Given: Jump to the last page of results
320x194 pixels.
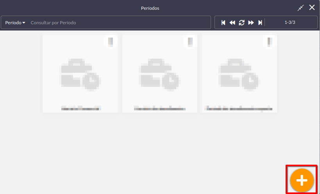Looking at the screenshot, I should point(260,23).
